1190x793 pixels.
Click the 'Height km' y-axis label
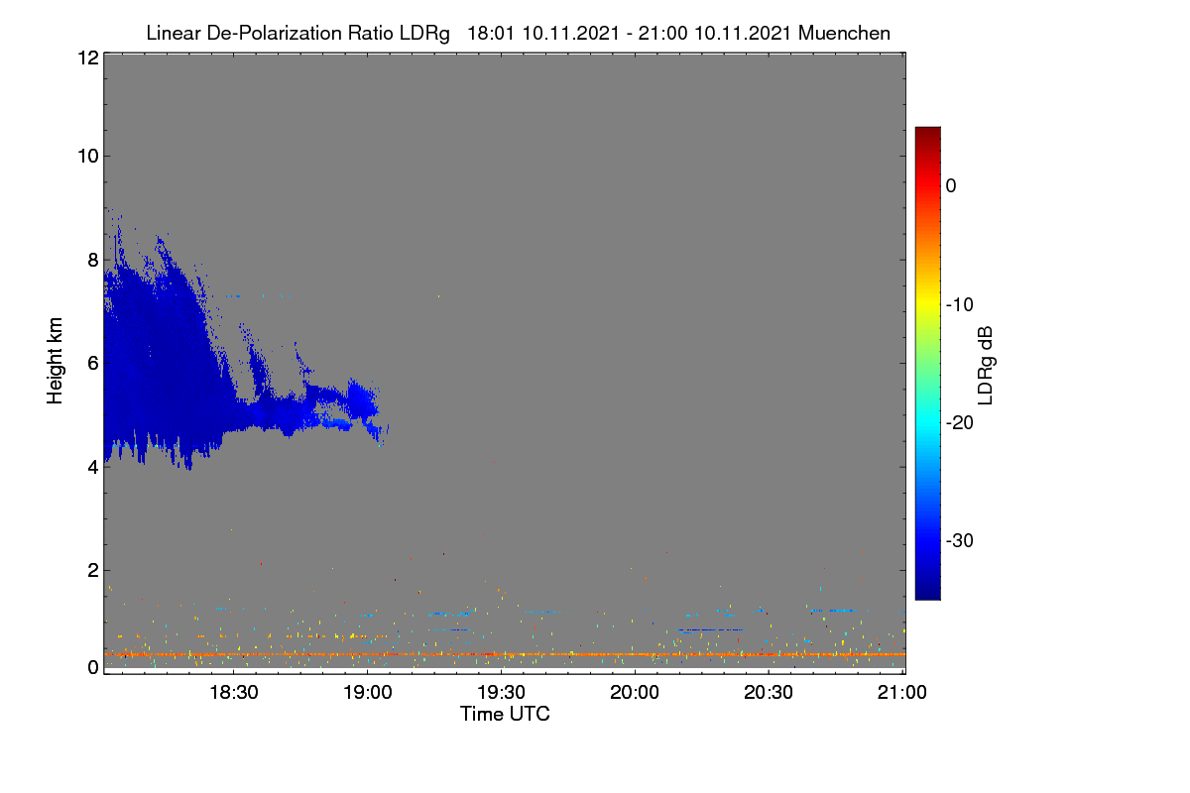(56, 361)
